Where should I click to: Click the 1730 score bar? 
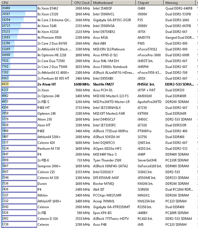(x=19, y=224)
